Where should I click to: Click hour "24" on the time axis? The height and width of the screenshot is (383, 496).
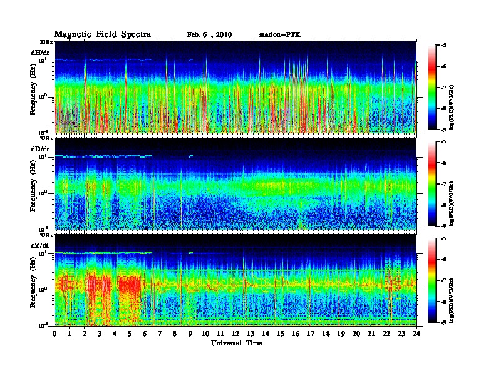click(416, 334)
